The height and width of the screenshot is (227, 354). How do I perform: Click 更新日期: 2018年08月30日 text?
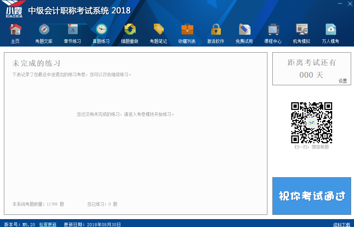[x=92, y=224]
